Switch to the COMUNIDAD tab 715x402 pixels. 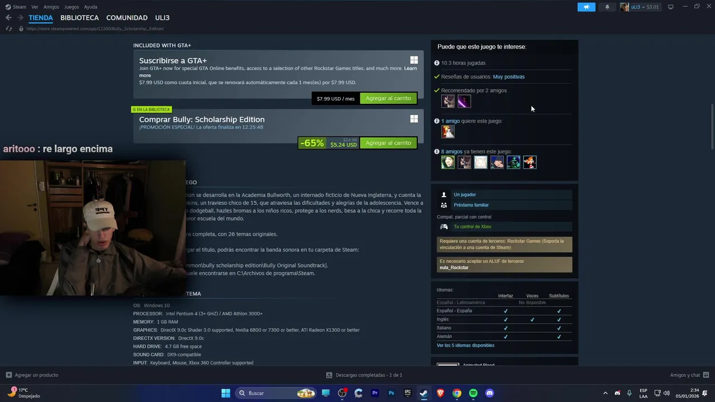click(127, 18)
